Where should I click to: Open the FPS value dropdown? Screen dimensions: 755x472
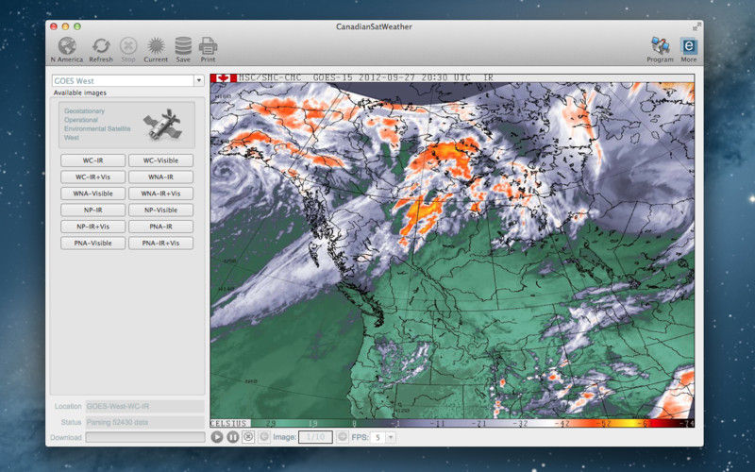[x=391, y=437]
